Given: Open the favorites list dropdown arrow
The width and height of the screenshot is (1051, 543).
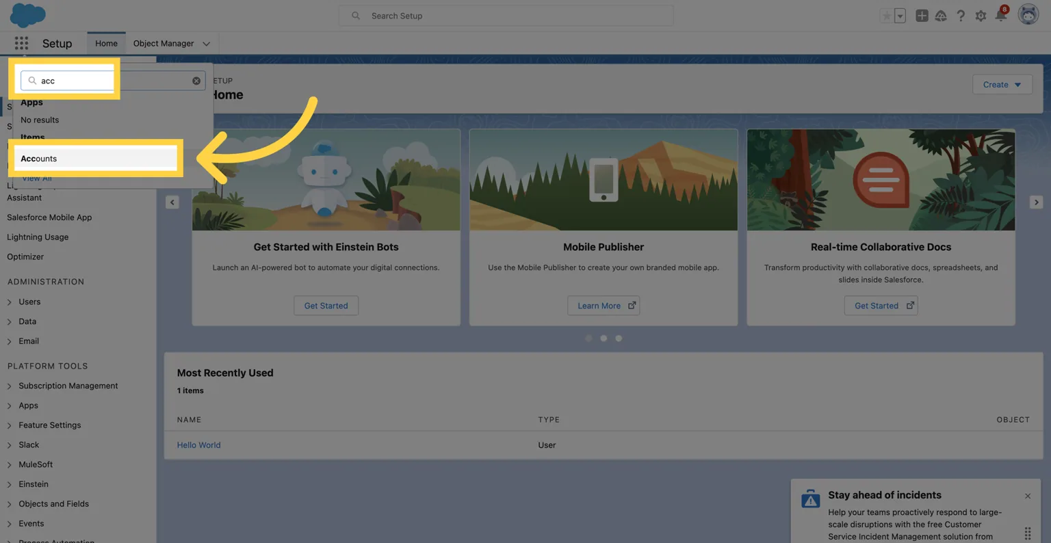Looking at the screenshot, I should tap(900, 16).
